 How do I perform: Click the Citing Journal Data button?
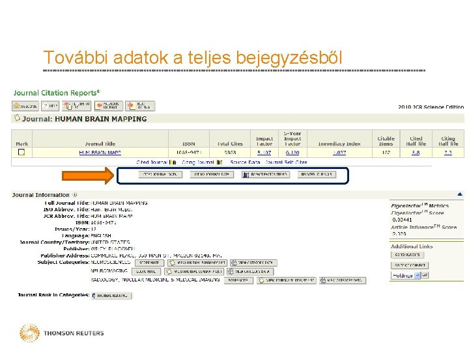(212, 174)
